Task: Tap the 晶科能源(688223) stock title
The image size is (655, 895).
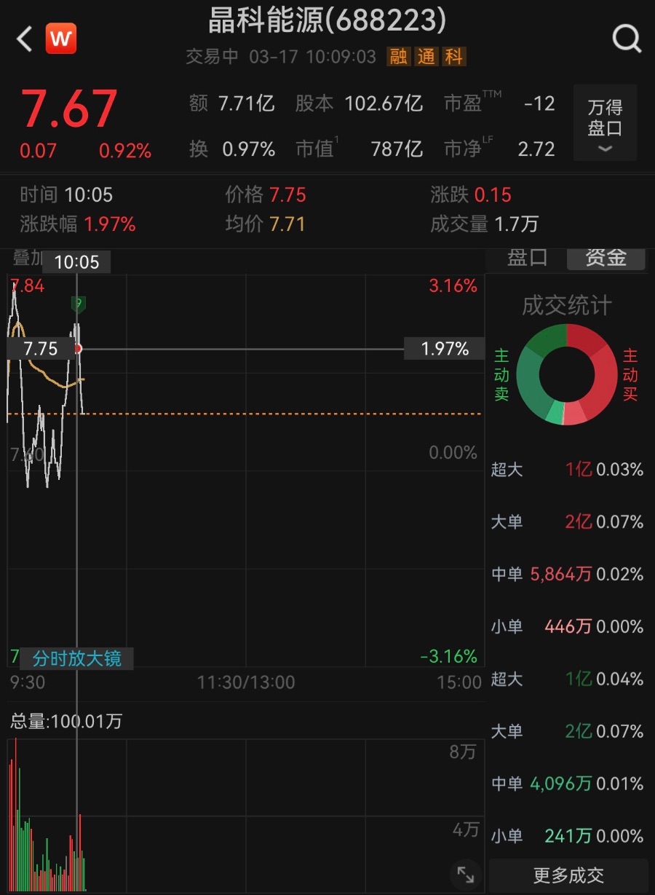Action: pyautogui.click(x=327, y=21)
